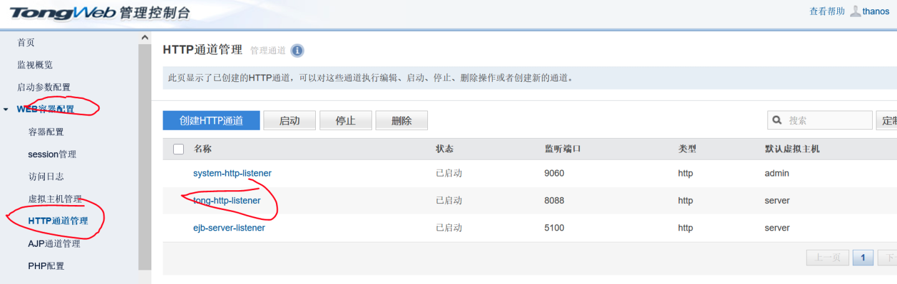Image resolution: width=897 pixels, height=284 pixels.
Task: Click the magnifier icon in search box
Action: click(777, 121)
